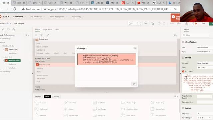
Task: Select the Display Only item type
Action: 157,103
